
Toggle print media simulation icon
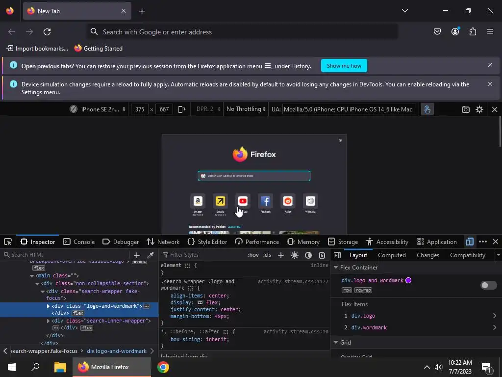click(322, 255)
